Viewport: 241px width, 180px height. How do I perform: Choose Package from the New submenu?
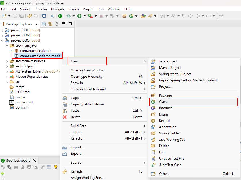193,95
